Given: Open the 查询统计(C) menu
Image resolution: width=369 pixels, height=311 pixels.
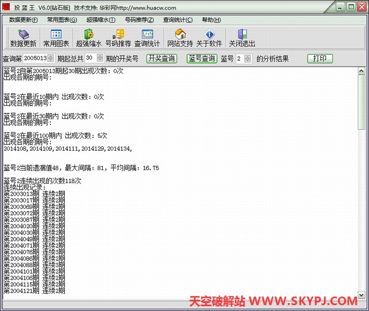Looking at the screenshot, I should (x=178, y=20).
